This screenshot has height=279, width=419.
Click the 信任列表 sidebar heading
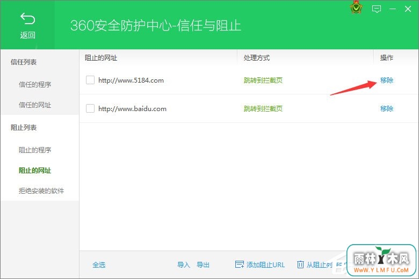pos(24,62)
